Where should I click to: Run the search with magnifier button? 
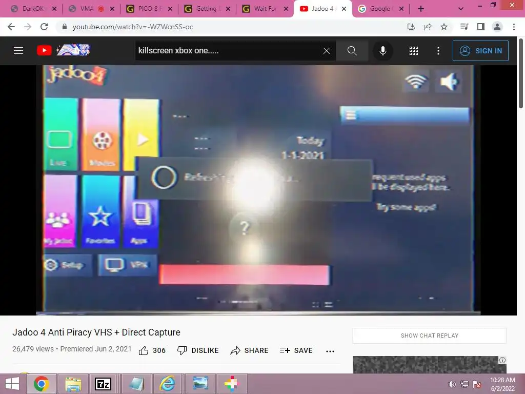[352, 51]
